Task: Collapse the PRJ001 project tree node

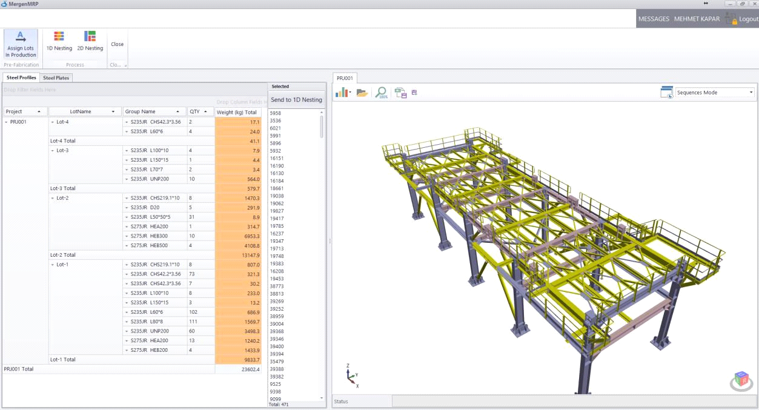Action: pos(6,122)
